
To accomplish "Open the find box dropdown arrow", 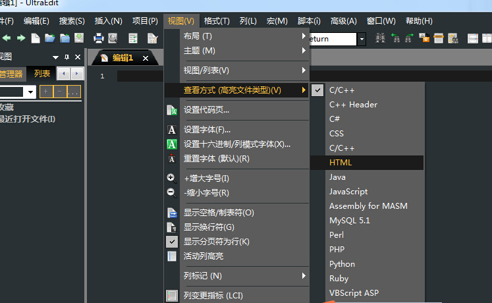I will (x=362, y=40).
